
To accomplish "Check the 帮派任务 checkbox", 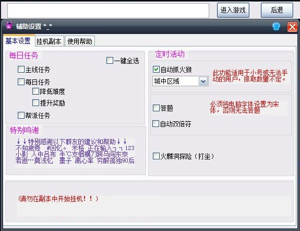I will 21,115.
